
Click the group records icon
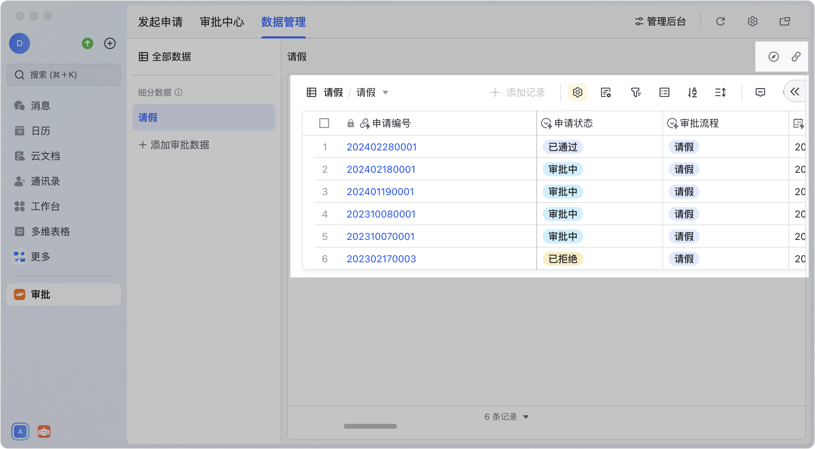pos(664,92)
